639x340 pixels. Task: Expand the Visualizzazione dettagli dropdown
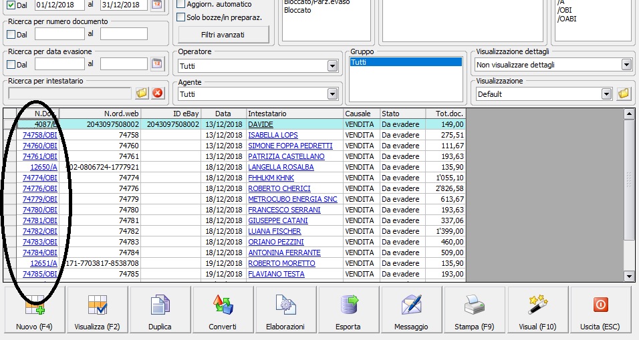point(626,65)
